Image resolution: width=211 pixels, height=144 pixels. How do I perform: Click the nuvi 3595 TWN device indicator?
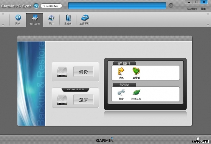[x=51, y=6]
